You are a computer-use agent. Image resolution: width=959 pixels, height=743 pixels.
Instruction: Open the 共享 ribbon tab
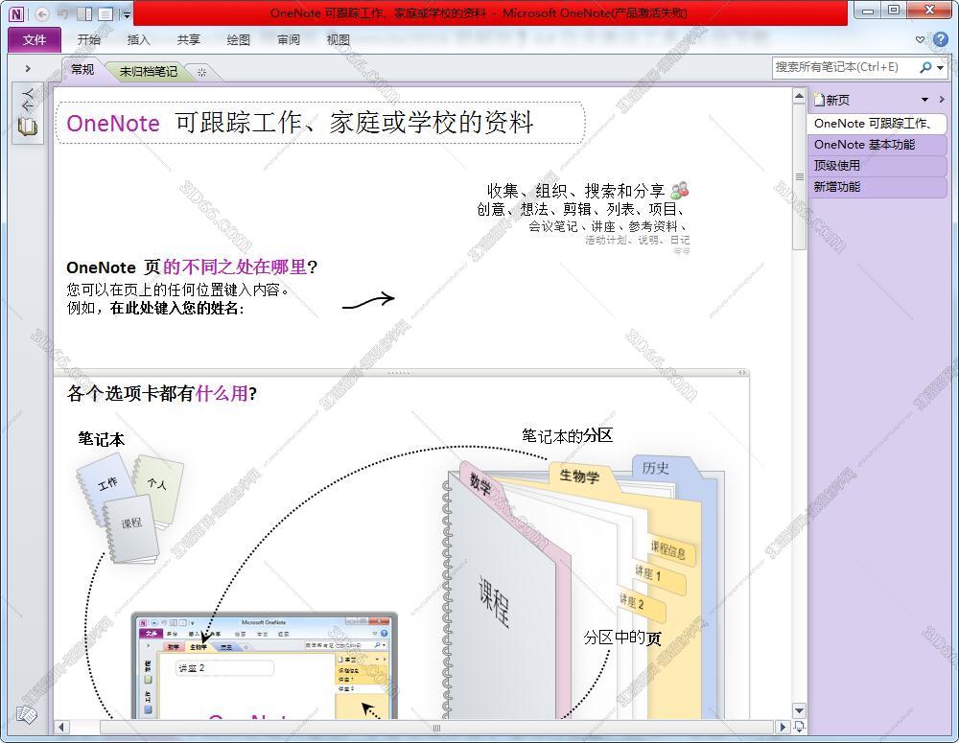188,39
